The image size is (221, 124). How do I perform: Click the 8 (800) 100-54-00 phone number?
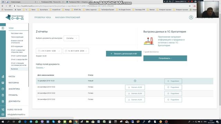pos(15,110)
